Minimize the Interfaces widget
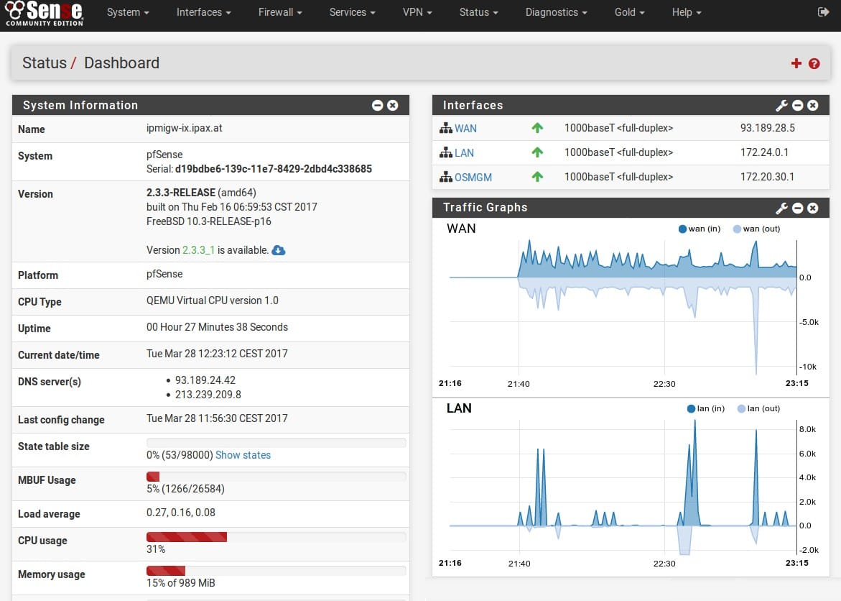 798,105
